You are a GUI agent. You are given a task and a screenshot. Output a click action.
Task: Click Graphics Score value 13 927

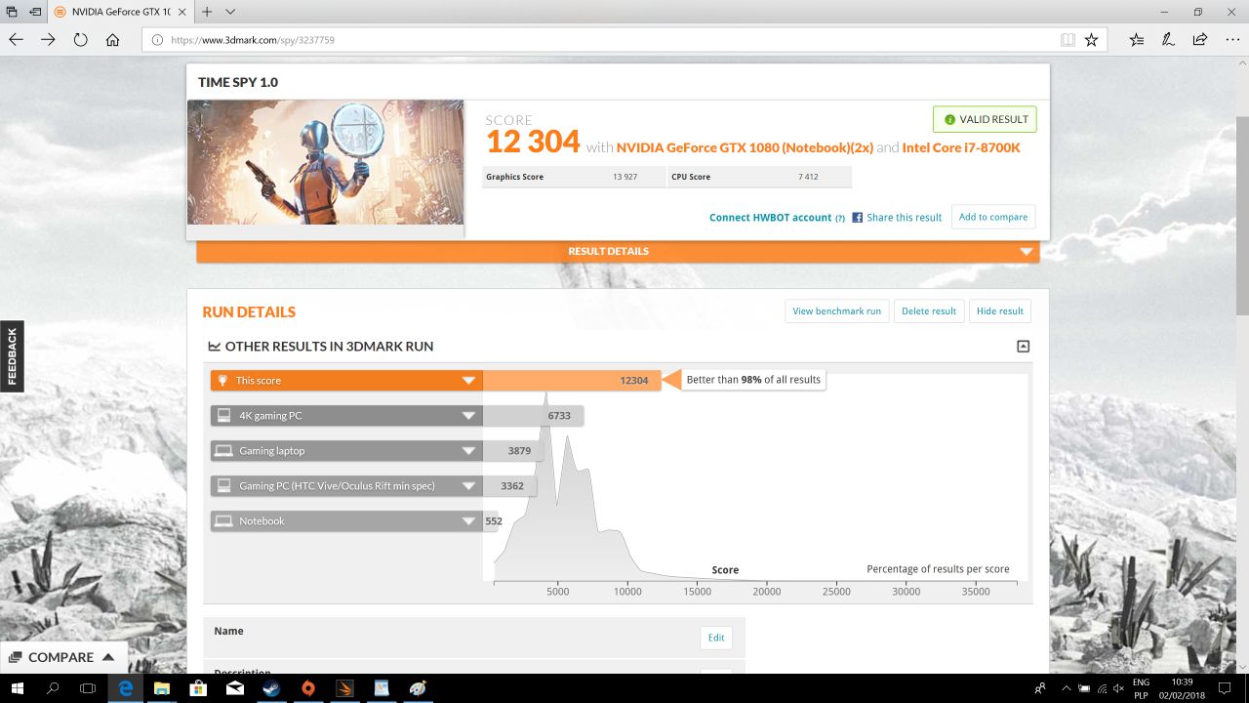click(624, 177)
